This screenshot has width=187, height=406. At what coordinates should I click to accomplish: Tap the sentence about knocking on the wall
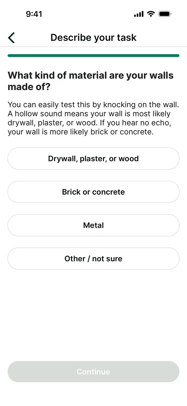coord(93,105)
